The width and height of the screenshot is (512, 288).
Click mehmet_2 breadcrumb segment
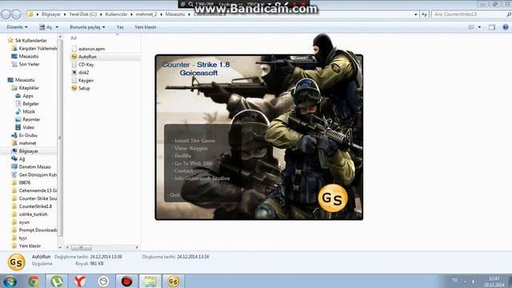click(146, 14)
